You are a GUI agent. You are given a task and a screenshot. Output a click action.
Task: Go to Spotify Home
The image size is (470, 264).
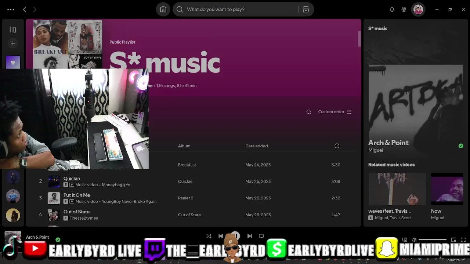point(163,10)
